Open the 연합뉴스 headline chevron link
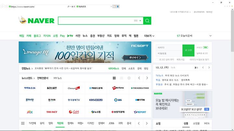234x131 pixels. (27, 69)
